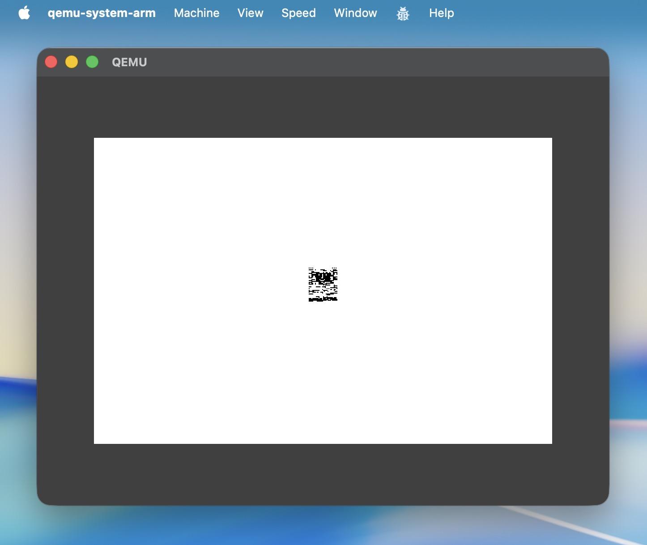Open the Machine menu
Image resolution: width=647 pixels, height=545 pixels.
click(197, 13)
